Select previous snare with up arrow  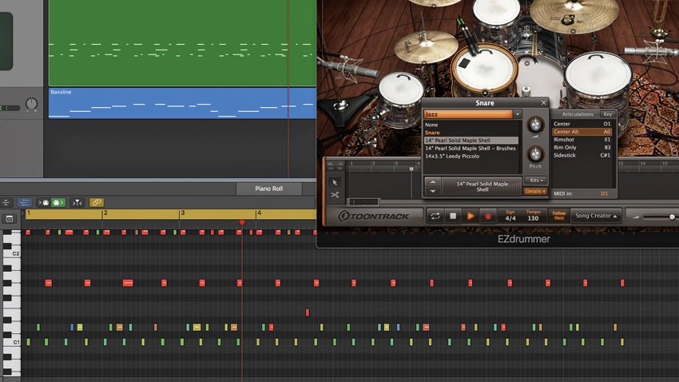(x=433, y=182)
